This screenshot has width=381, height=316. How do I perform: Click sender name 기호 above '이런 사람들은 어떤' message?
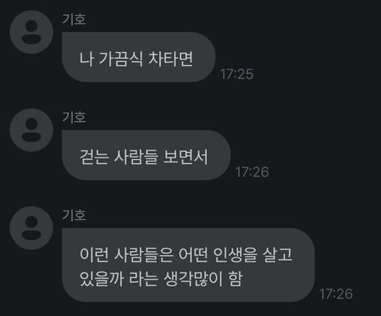coord(74,215)
